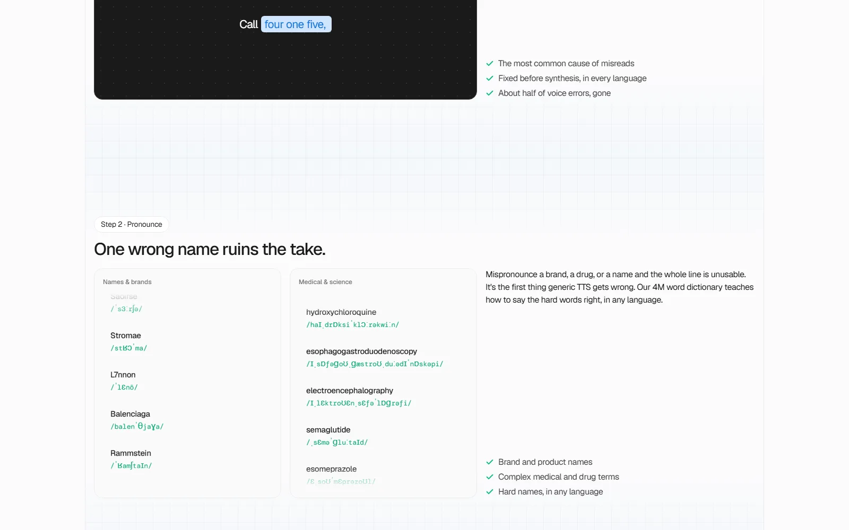The height and width of the screenshot is (530, 849).
Task: Click the checkmark beside 'Hard names, in any language'
Action: (490, 492)
